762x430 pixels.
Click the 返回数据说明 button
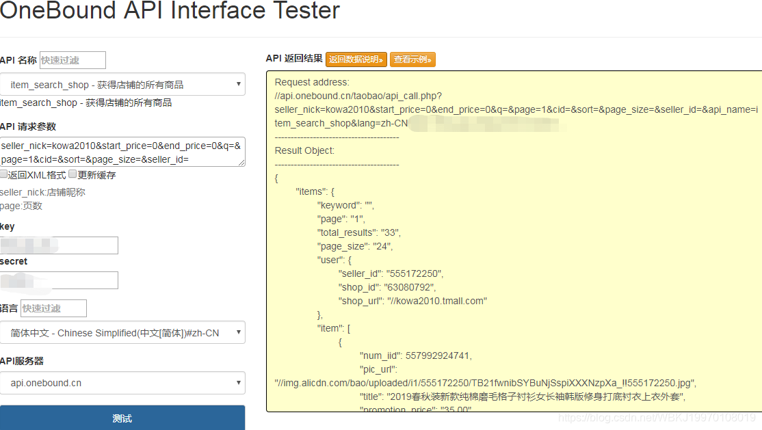pos(356,59)
